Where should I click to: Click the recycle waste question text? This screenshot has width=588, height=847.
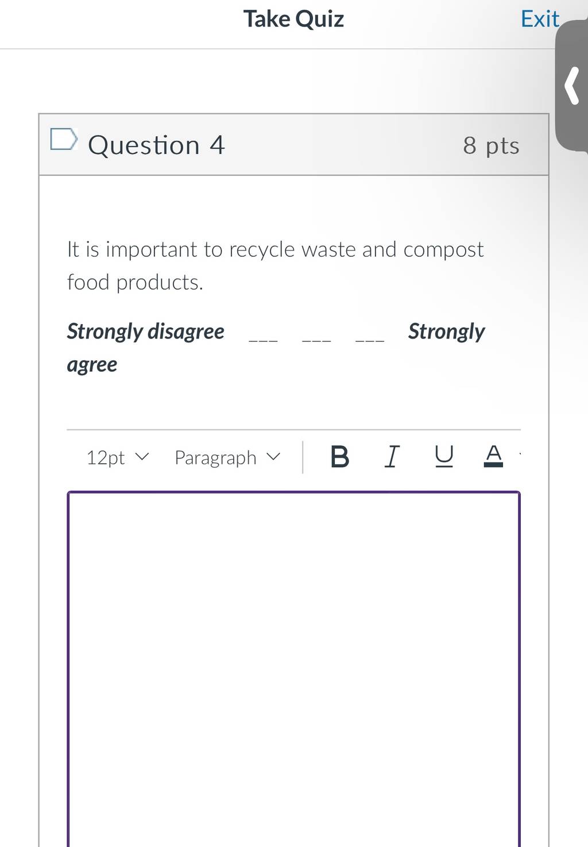pyautogui.click(x=275, y=265)
